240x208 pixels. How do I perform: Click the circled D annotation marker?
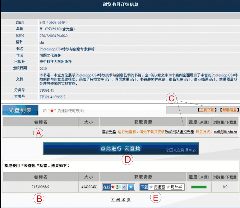(x=127, y=159)
